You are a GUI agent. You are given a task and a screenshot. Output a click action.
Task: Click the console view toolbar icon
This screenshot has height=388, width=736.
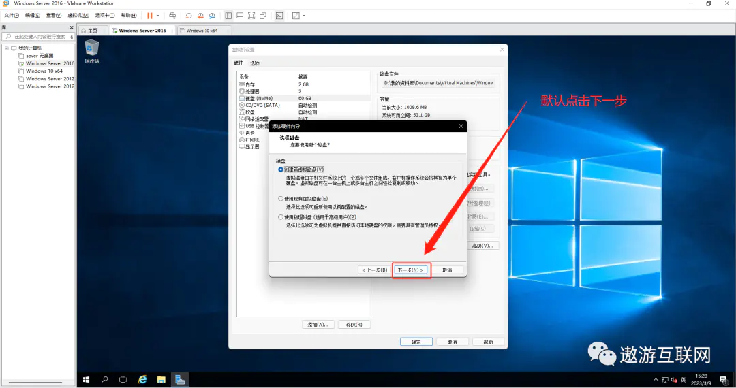pos(279,16)
